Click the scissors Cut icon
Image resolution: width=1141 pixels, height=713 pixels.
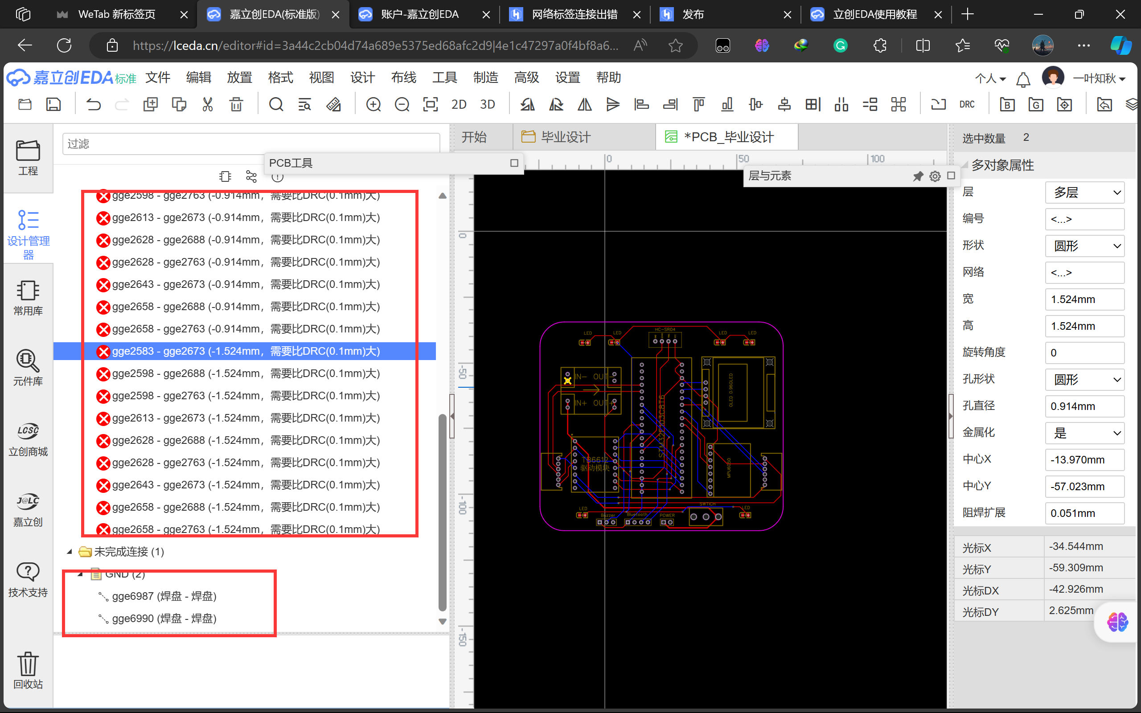[x=207, y=104]
